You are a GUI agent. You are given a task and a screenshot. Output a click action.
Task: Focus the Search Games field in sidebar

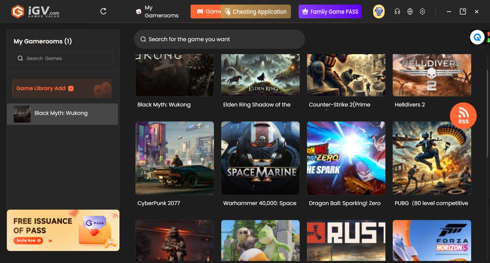tap(63, 58)
